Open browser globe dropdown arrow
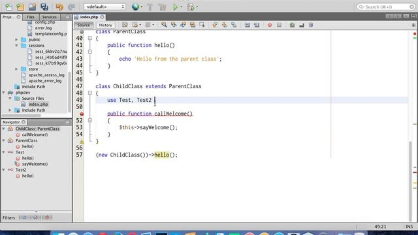Viewport: 418px width, 235px height. coord(141,7)
